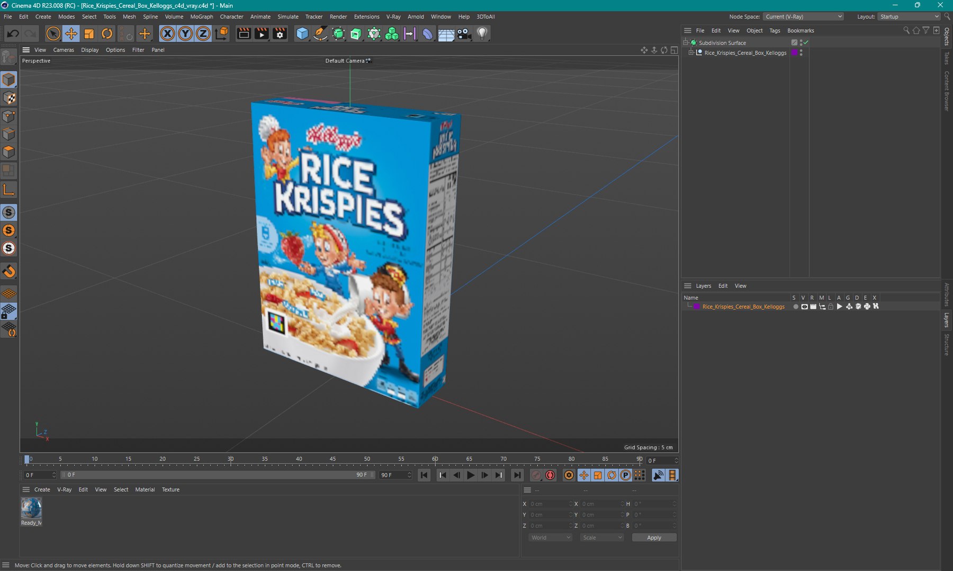
Task: Go to start of animation
Action: (424, 475)
